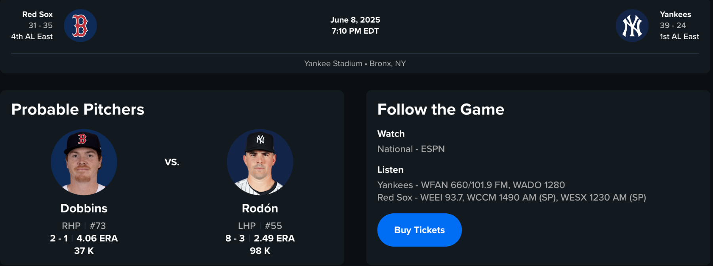The width and height of the screenshot is (713, 266).
Task: Click the Yankees team logo
Action: coord(632,26)
